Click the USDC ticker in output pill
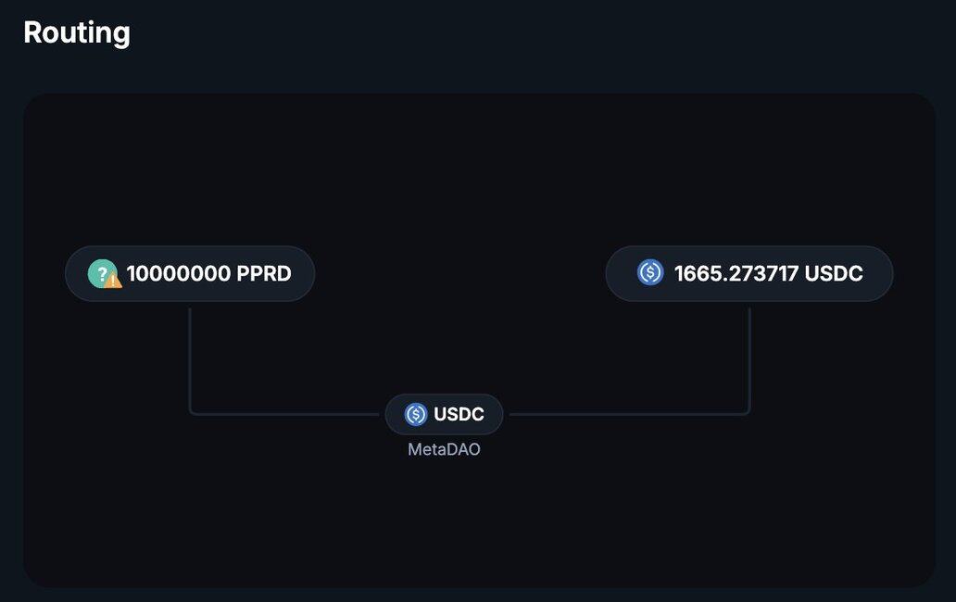956x602 pixels. point(834,274)
